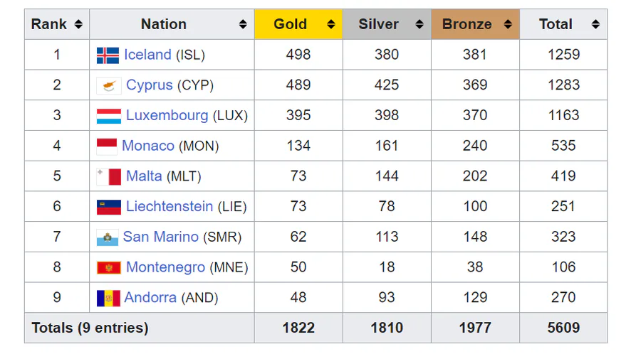The height and width of the screenshot is (354, 641).
Task: Click the Monaco flag icon
Action: point(107,146)
